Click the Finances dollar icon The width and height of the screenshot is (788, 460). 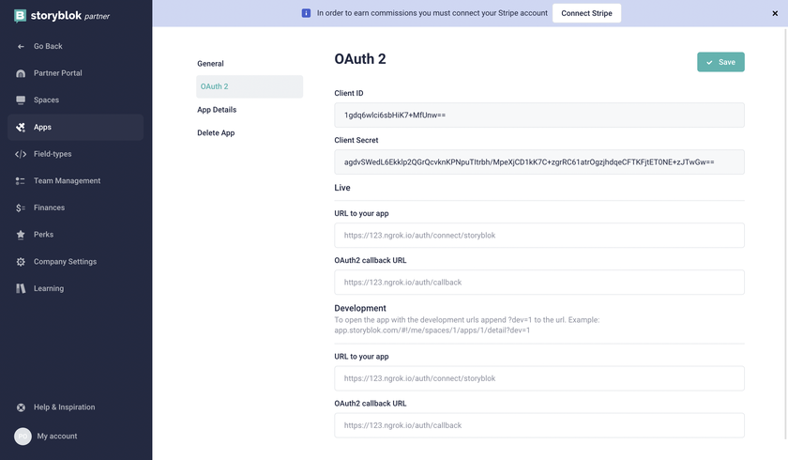point(21,207)
